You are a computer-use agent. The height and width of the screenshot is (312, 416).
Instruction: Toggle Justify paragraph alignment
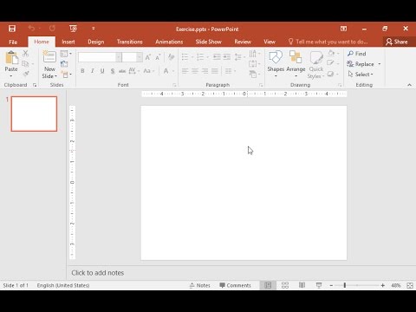click(215, 71)
